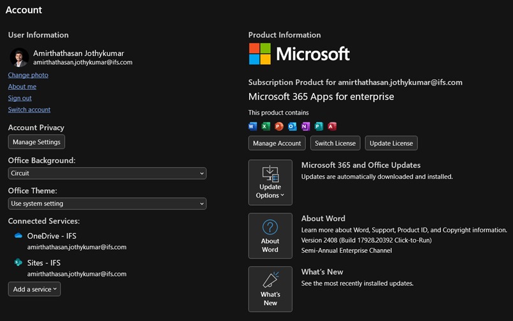Click the Microsoft four-square logo

coord(260,53)
